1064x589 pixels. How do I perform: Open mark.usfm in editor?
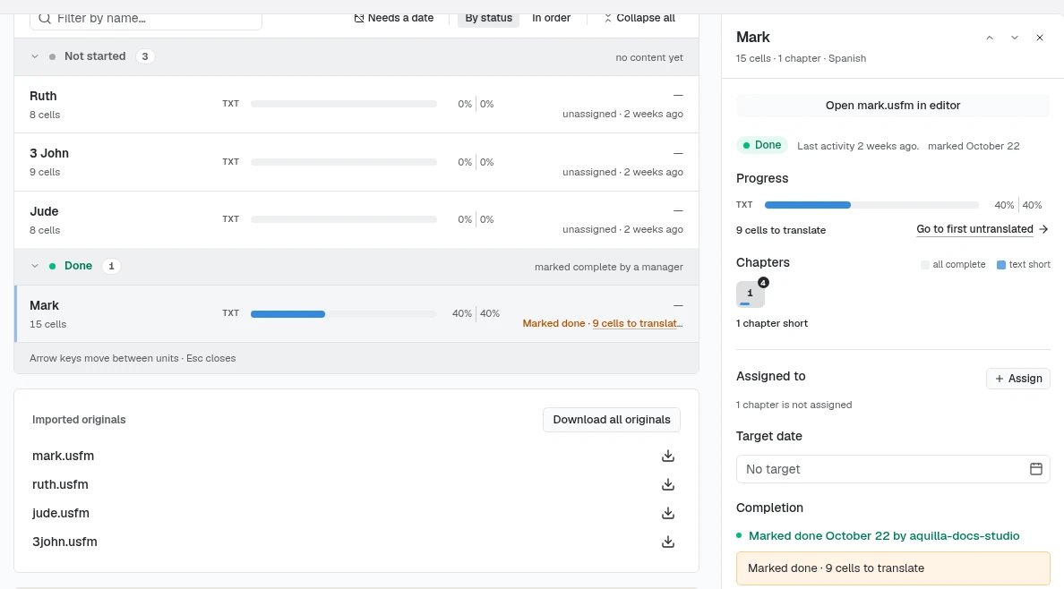[892, 106]
